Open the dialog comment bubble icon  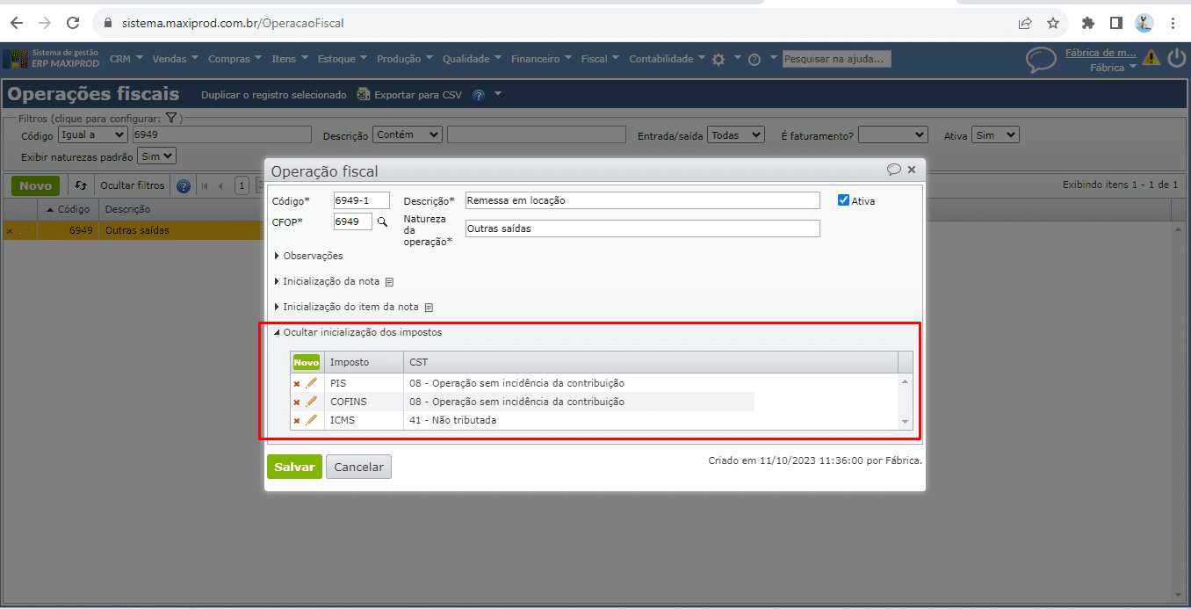tap(894, 170)
